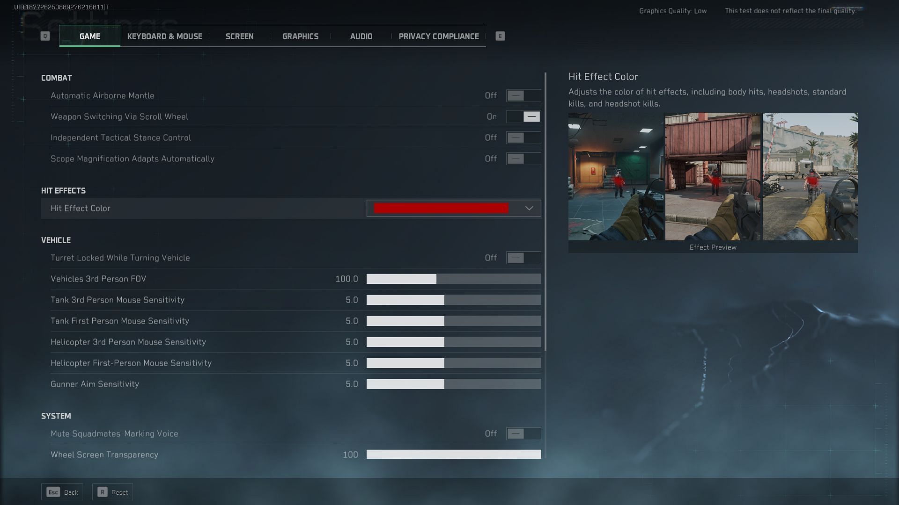Click second Effect Preview thumbnail

[x=713, y=176]
